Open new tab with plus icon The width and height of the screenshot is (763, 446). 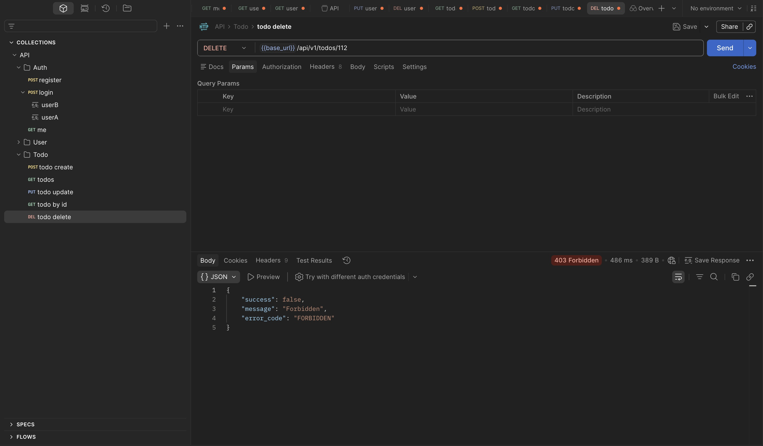point(662,8)
